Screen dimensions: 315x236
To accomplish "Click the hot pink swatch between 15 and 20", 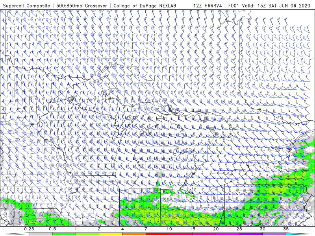I will (x=204, y=234).
